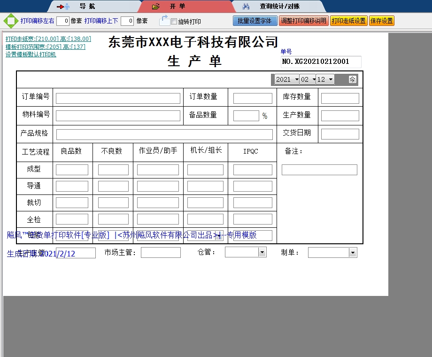Click the 今 (today) date button
432x357 pixels.
353,79
